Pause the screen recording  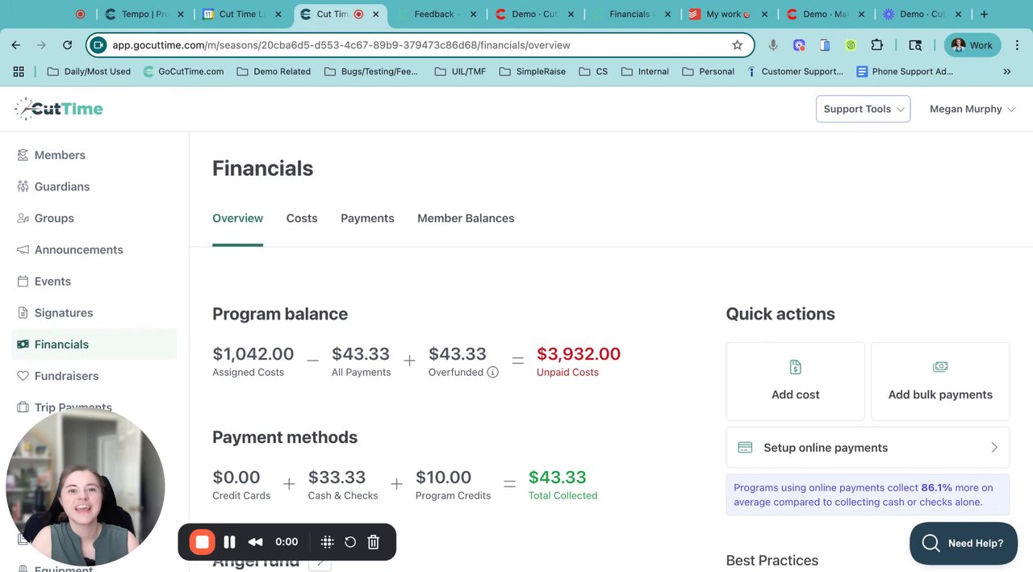pos(229,542)
